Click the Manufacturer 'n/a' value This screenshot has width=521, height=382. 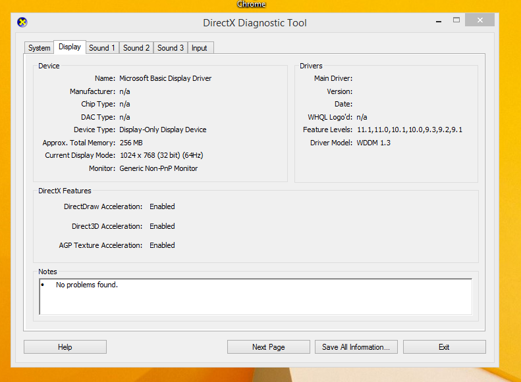[x=124, y=91]
